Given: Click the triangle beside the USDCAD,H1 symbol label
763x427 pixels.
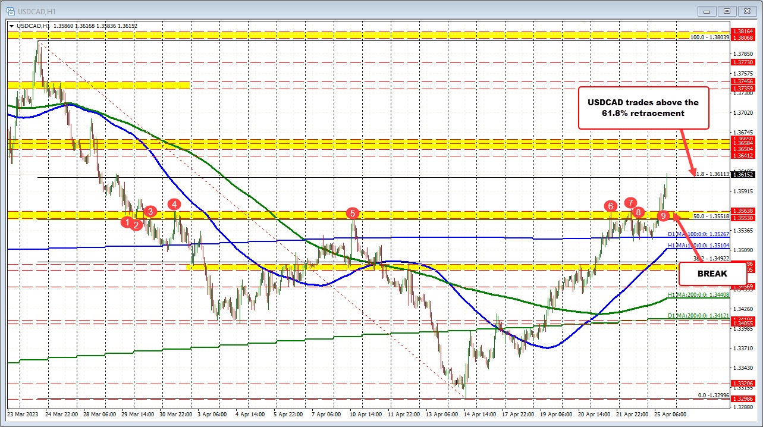Looking at the screenshot, I should click(12, 26).
